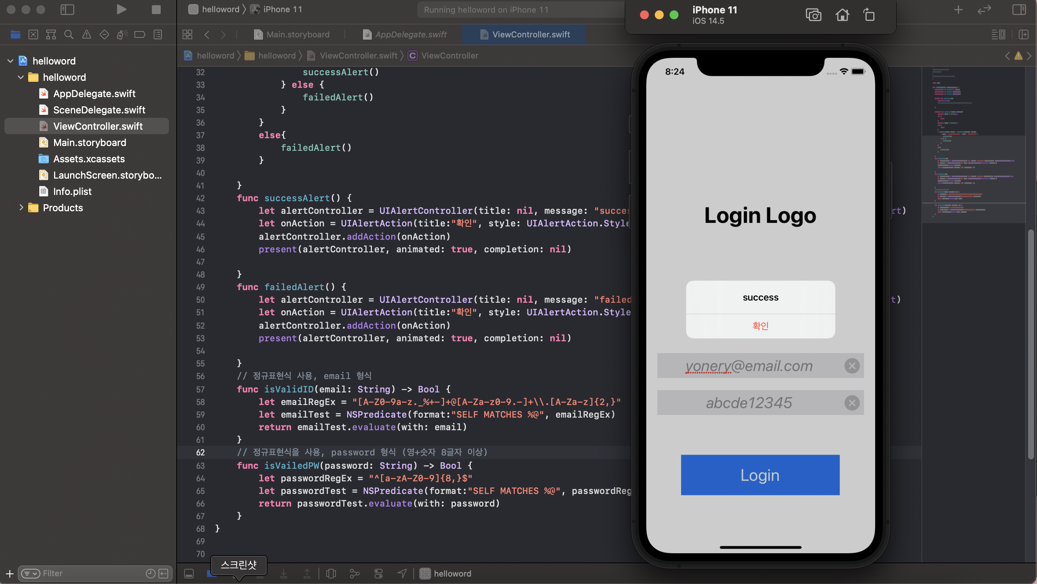Viewport: 1037px width, 584px height.
Task: Tap the blue Login button
Action: (760, 475)
